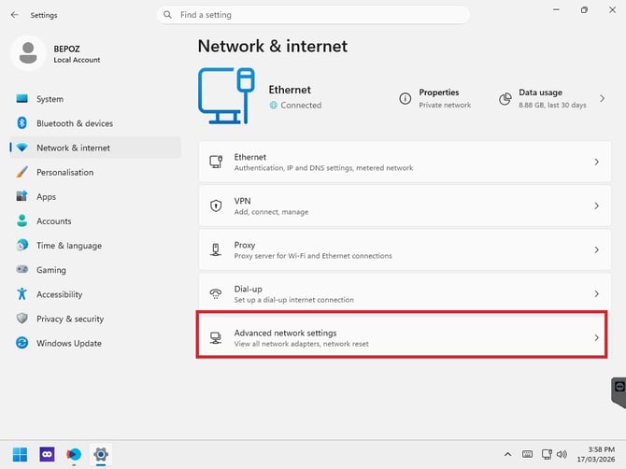Open the Dial-up settings row
The image size is (626, 469).
pyautogui.click(x=405, y=293)
